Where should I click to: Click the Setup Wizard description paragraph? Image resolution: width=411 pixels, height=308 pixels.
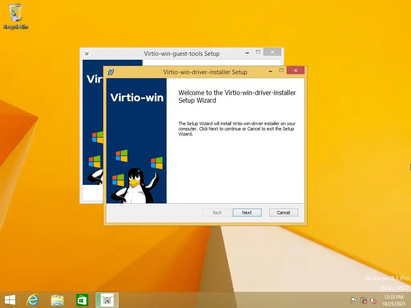tap(237, 129)
